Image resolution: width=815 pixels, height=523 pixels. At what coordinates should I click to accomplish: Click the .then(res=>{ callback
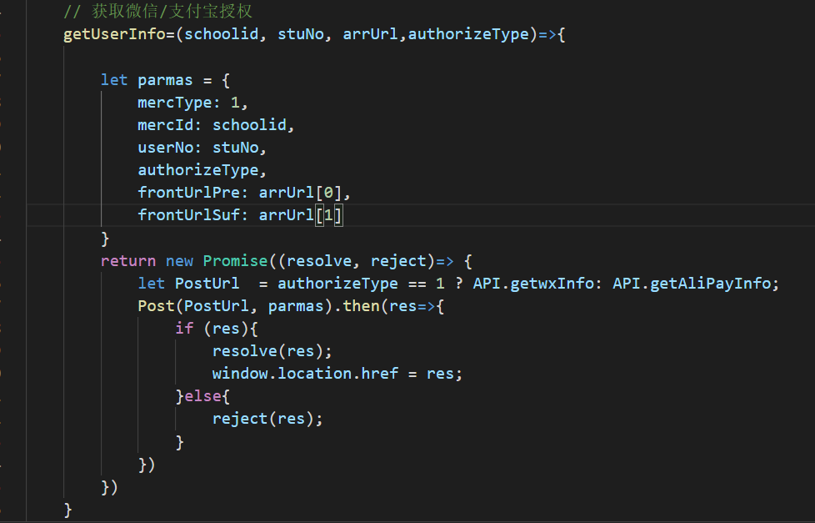coord(388,306)
